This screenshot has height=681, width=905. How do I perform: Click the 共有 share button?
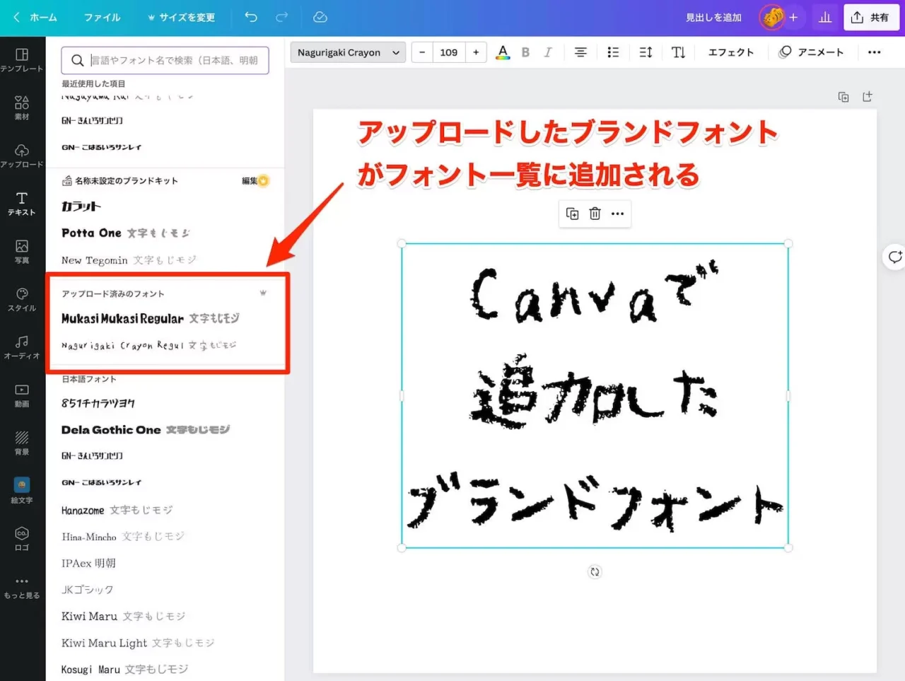point(871,17)
